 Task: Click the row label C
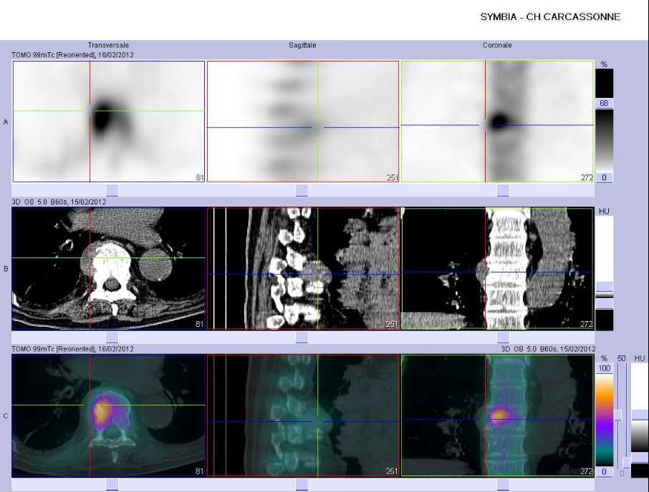pos(6,416)
